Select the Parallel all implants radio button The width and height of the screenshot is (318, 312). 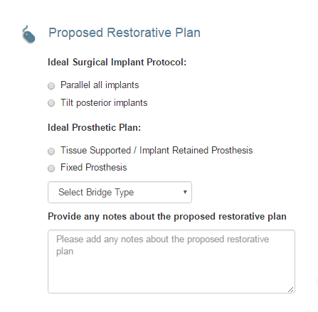[x=51, y=86]
